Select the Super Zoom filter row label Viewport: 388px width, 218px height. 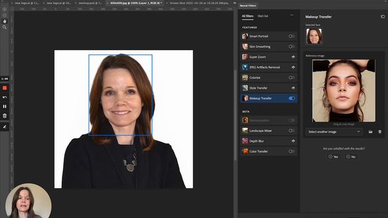click(257, 57)
